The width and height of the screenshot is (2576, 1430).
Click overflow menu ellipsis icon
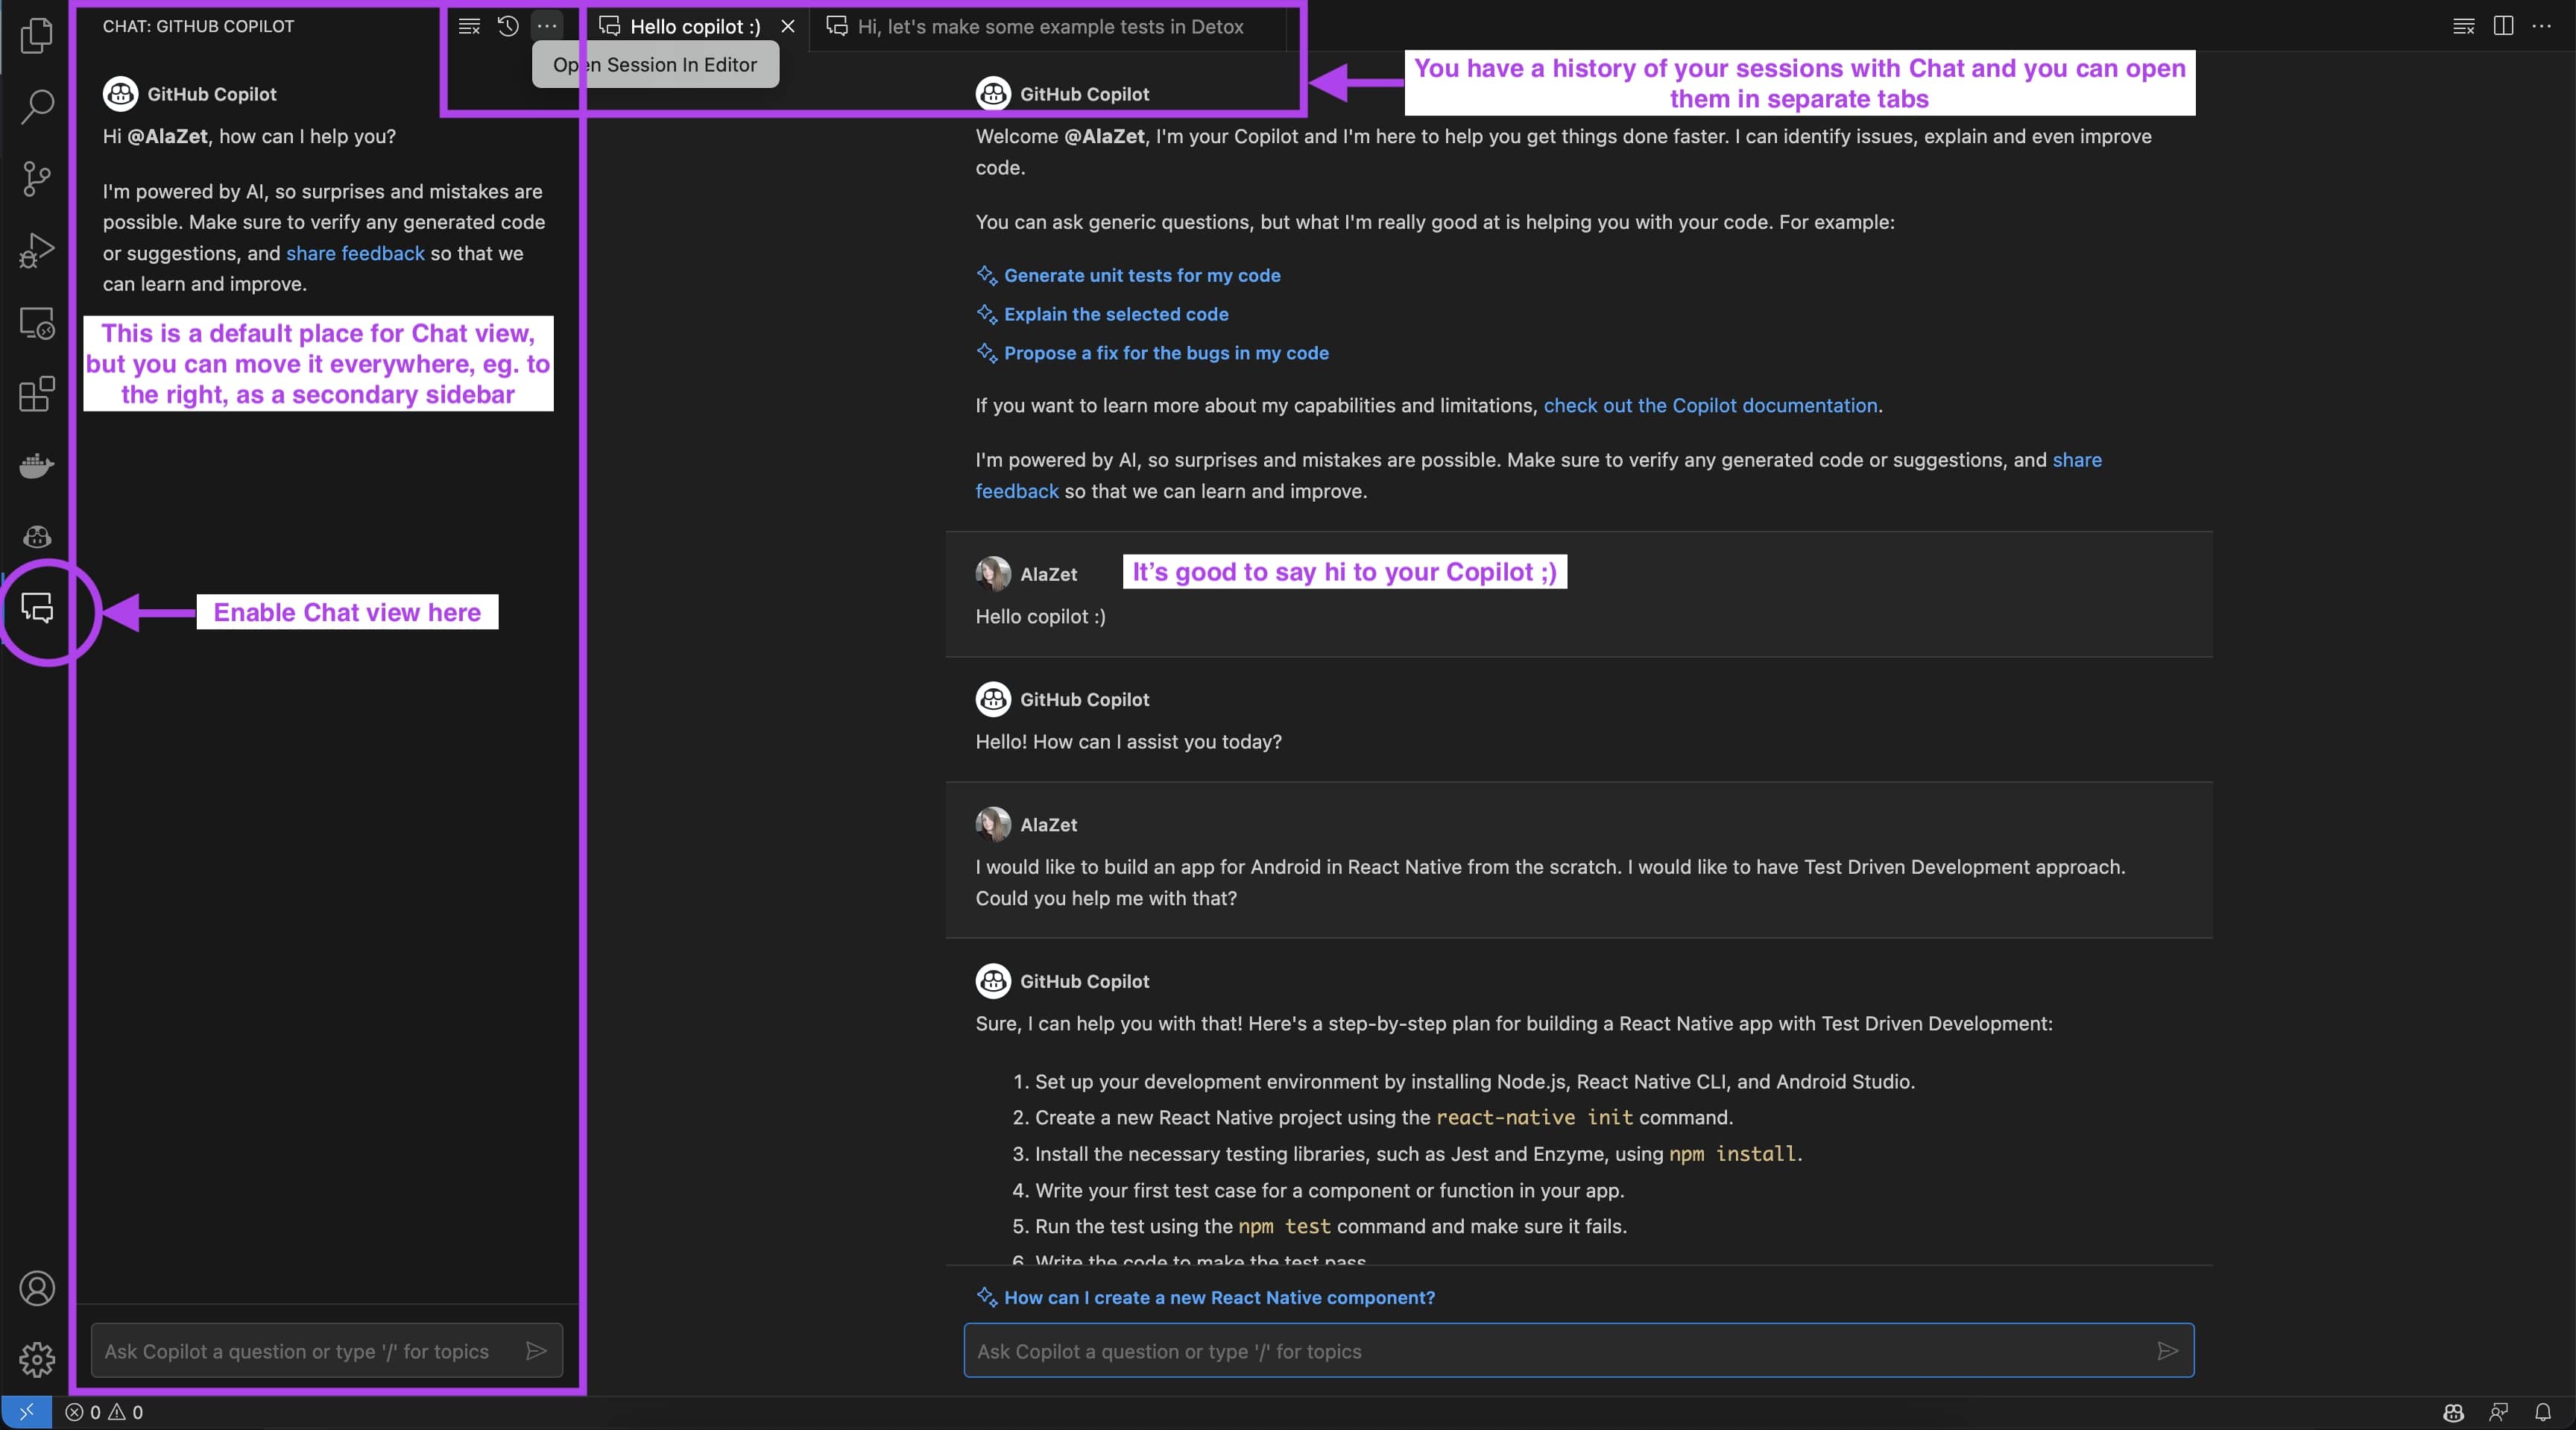click(x=546, y=25)
